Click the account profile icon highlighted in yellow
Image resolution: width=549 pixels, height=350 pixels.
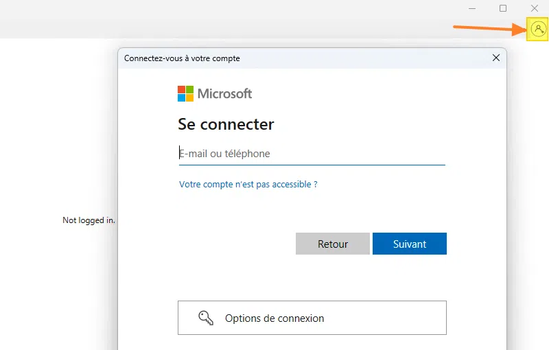[537, 30]
